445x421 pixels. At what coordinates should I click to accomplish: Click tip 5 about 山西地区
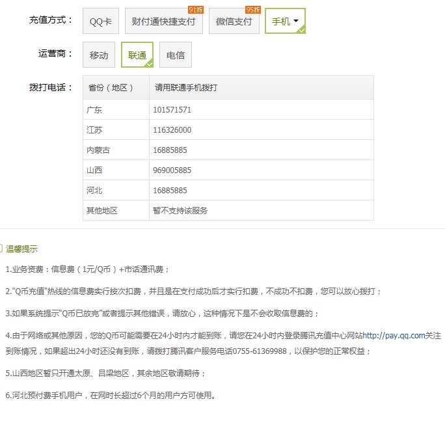105,373
